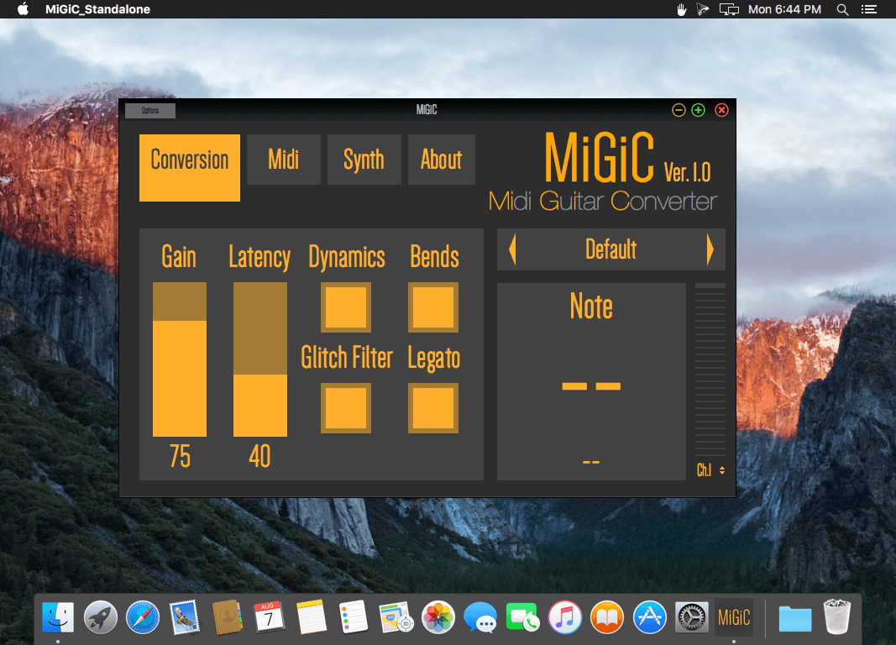Toggle the Legato switch

coord(433,408)
